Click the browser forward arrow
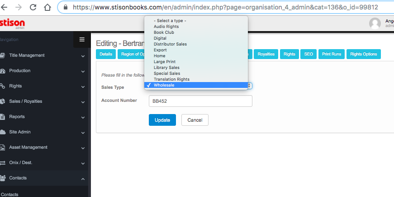This screenshot has height=197, width=394. [19, 7]
